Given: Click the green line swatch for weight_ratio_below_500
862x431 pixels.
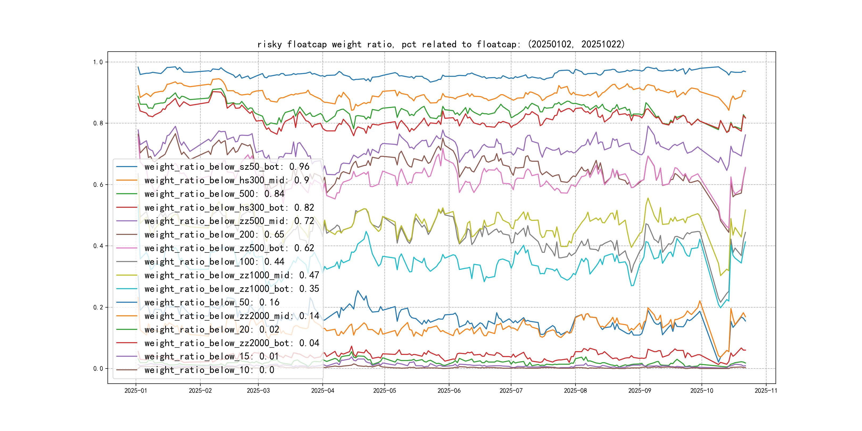Looking at the screenshot, I should [126, 194].
